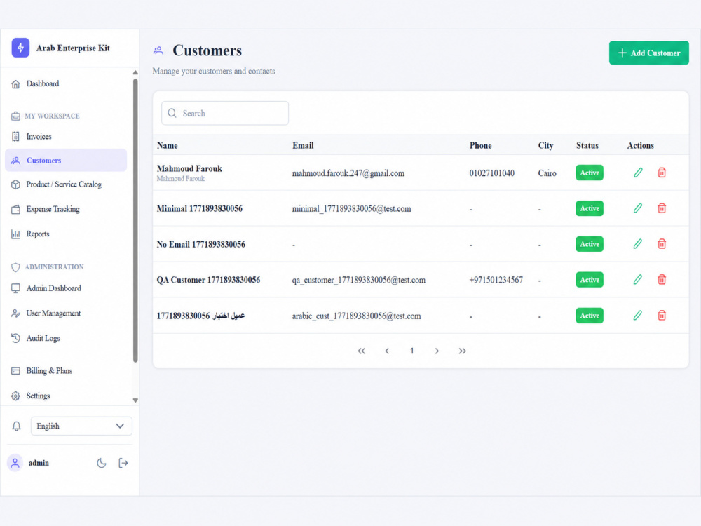Image resolution: width=701 pixels, height=526 pixels.
Task: Edit the QA Customer 1771893830056 row
Action: click(638, 280)
